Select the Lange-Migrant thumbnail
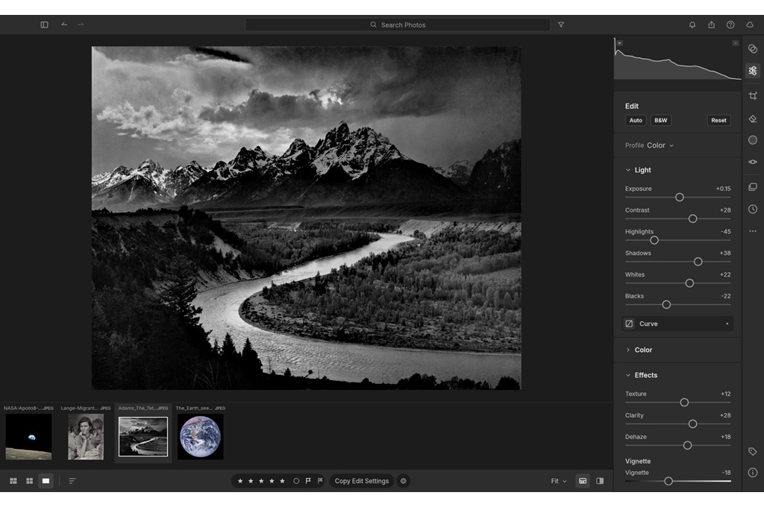Screen dimensions: 764x507 click(x=86, y=437)
